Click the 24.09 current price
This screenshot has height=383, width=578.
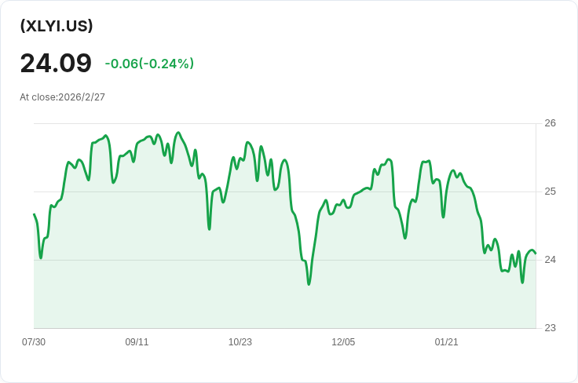tap(56, 64)
